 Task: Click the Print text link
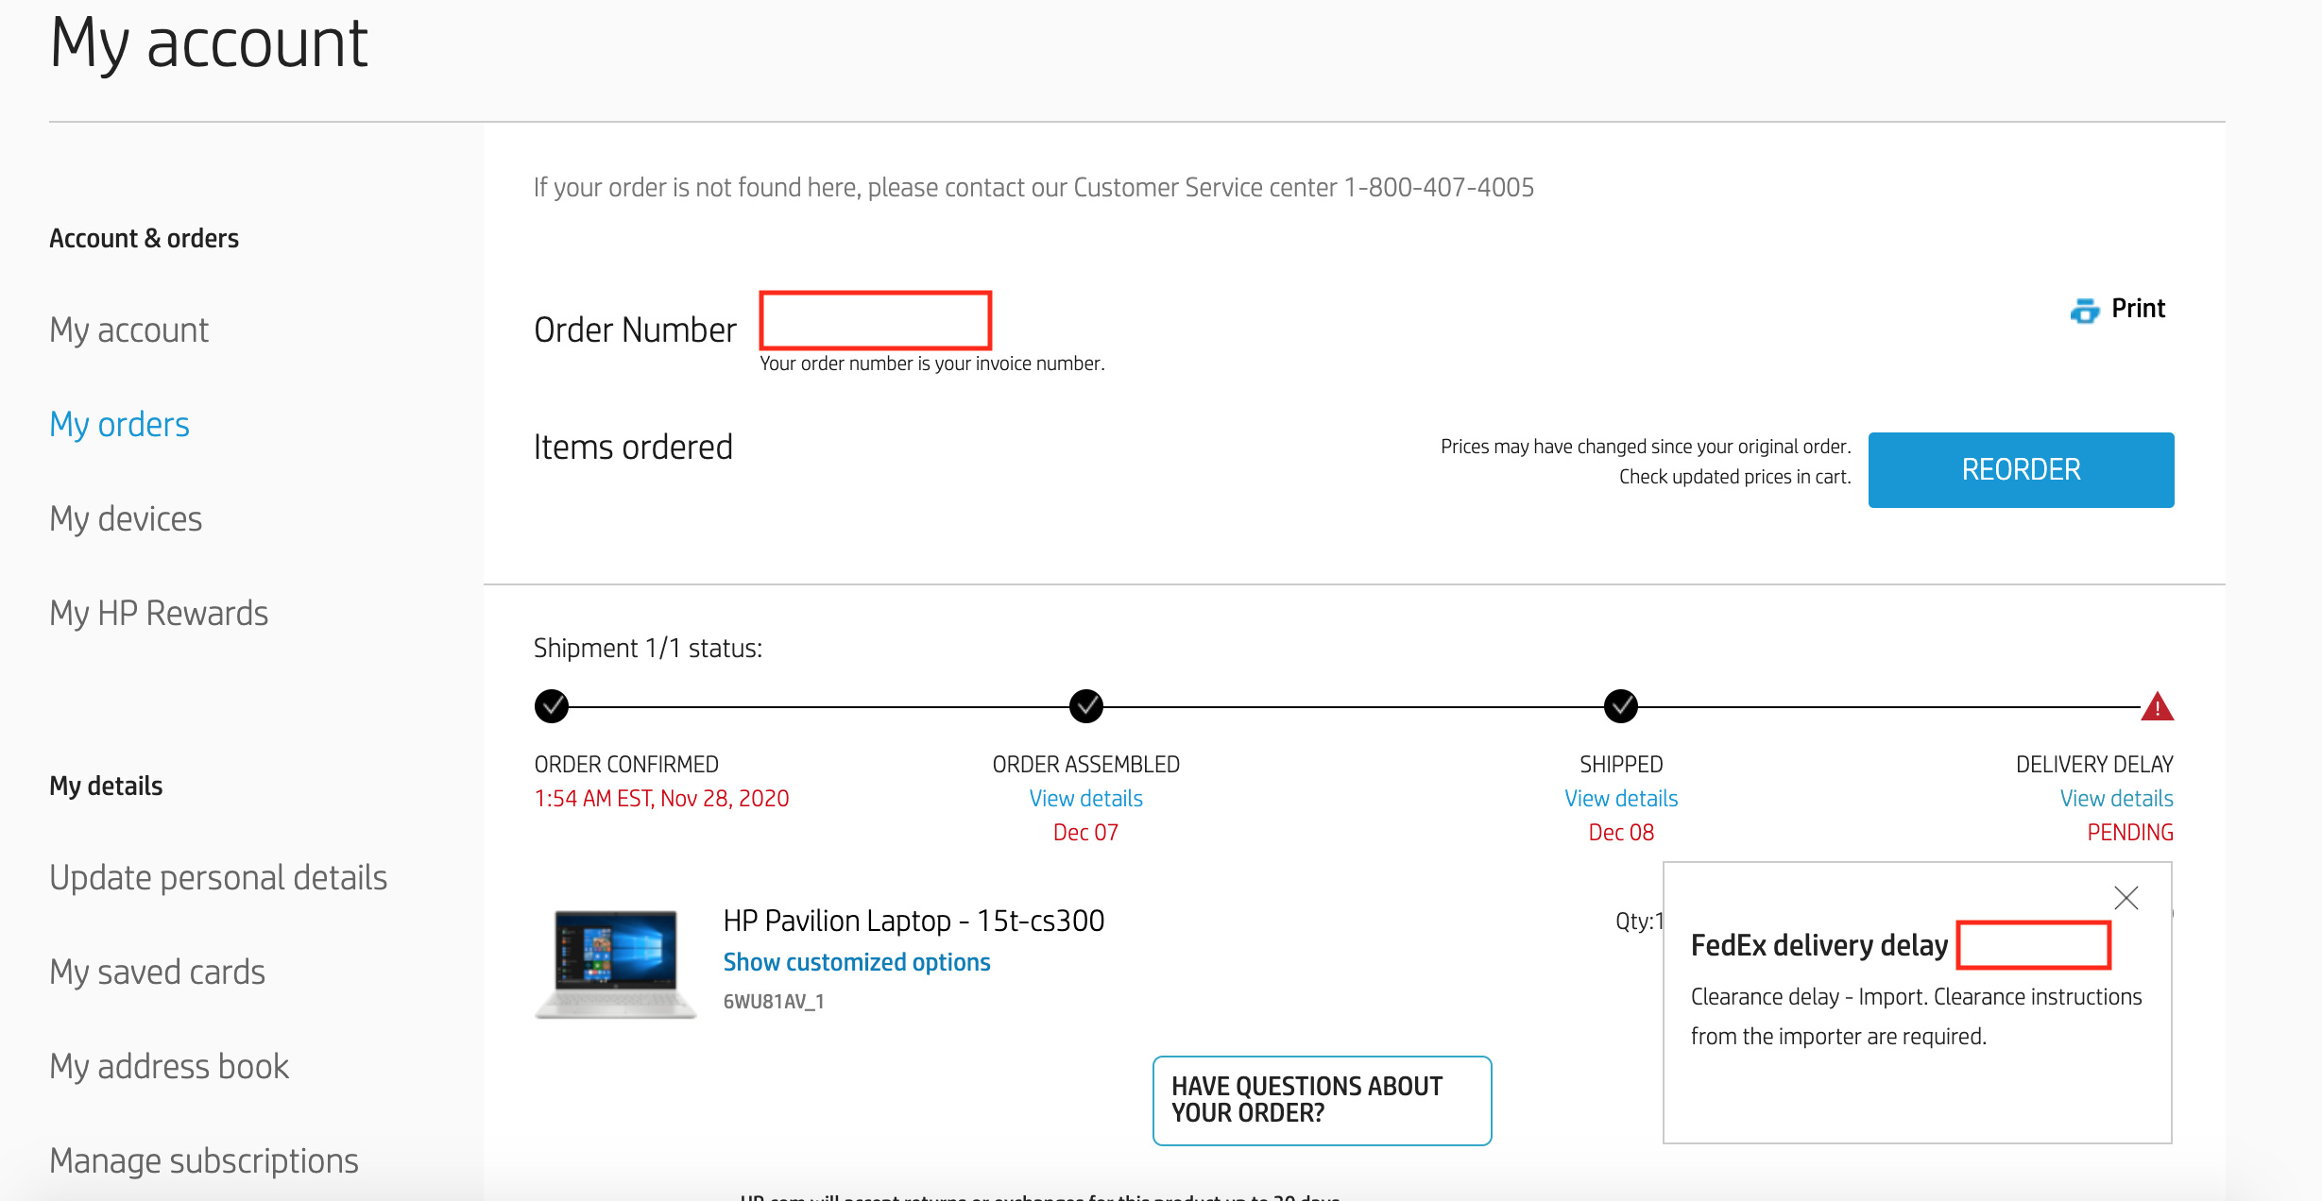[2138, 309]
